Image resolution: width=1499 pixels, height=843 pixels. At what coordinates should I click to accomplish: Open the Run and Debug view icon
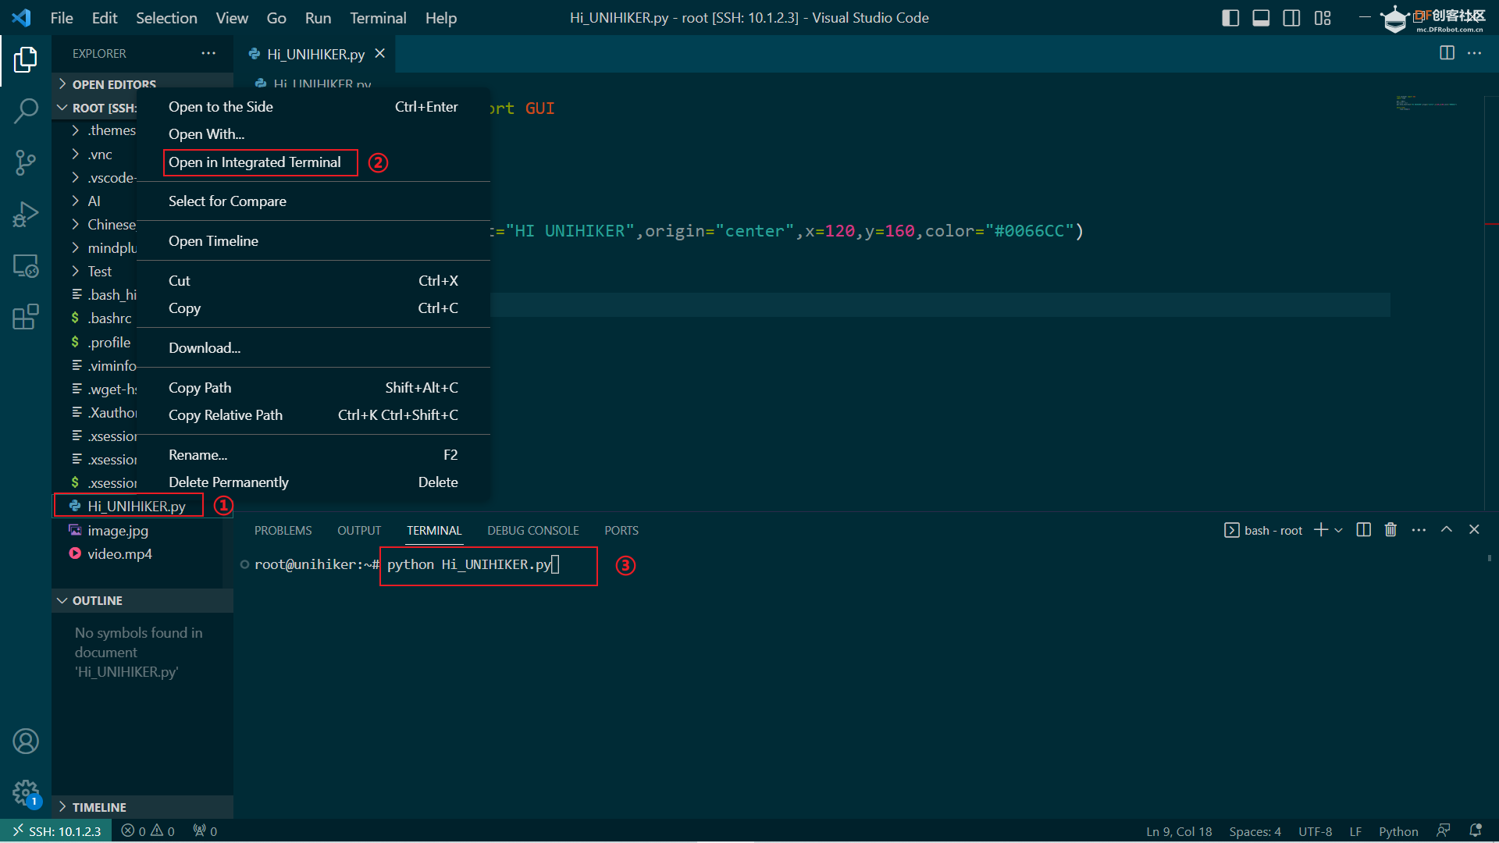tap(25, 214)
